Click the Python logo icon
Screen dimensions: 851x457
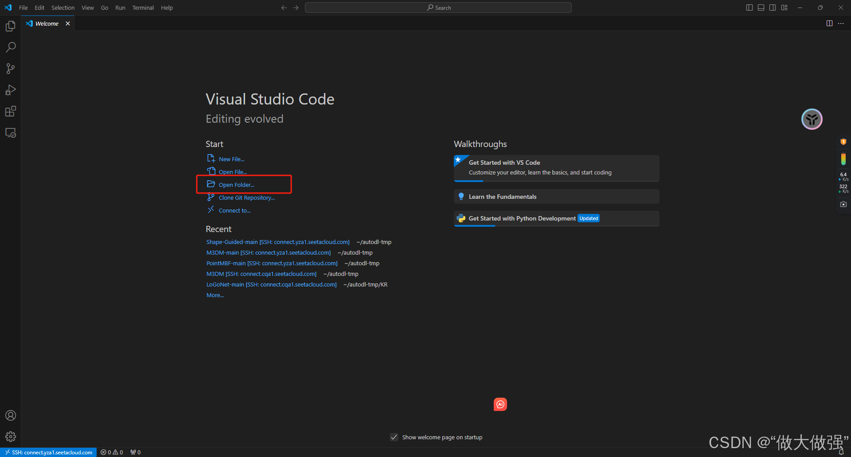[461, 218]
